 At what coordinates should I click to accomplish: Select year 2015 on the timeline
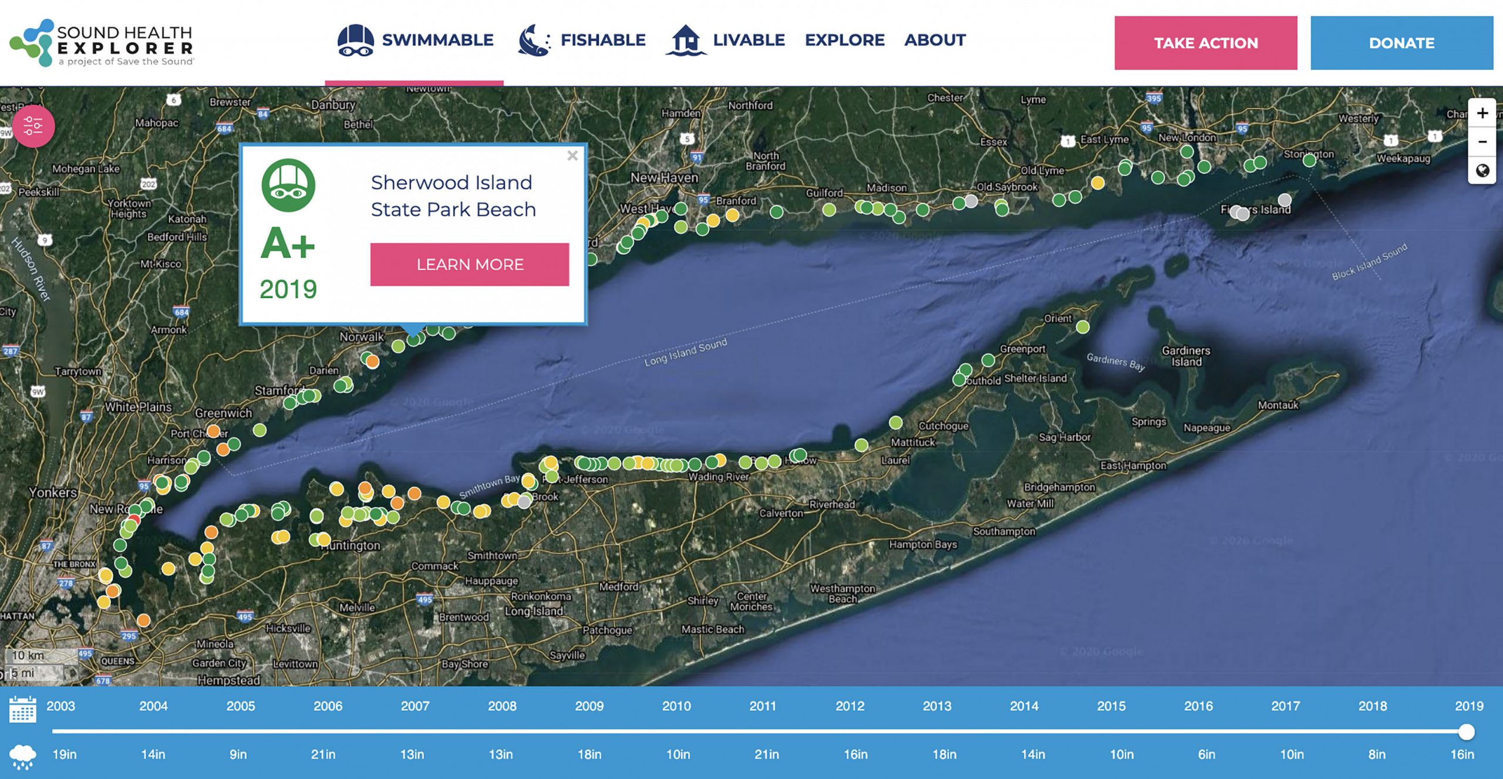point(1111,706)
